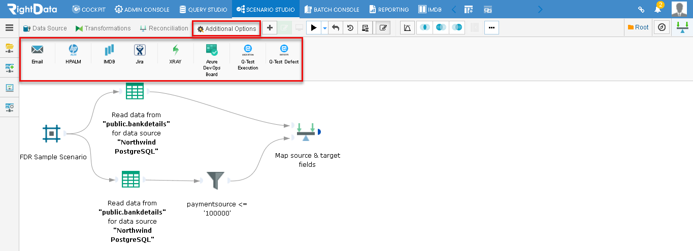Click the compass navigator icon
The height and width of the screenshot is (251, 693).
pyautogui.click(x=662, y=27)
